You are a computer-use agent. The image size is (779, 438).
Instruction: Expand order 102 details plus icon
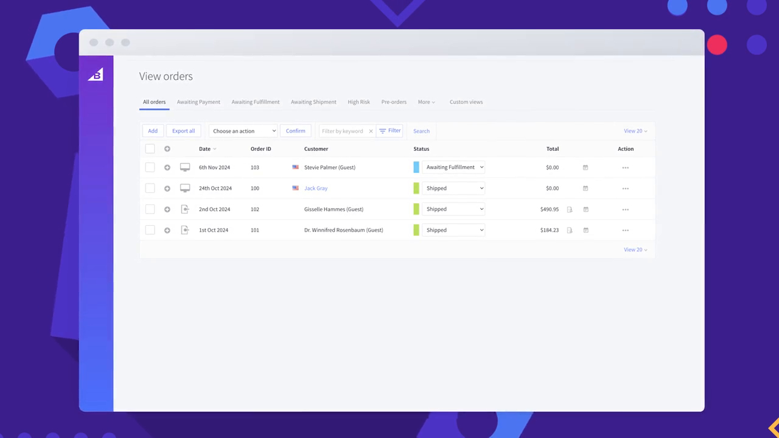(x=167, y=209)
